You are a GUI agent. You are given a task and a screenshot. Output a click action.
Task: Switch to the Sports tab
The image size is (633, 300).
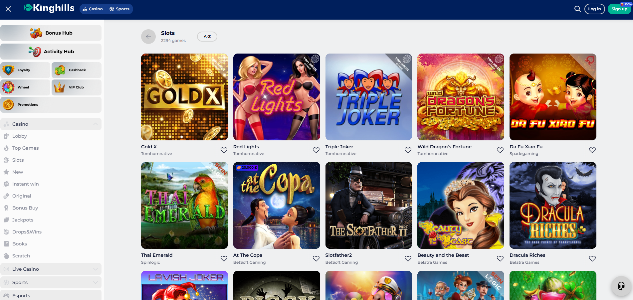point(119,9)
